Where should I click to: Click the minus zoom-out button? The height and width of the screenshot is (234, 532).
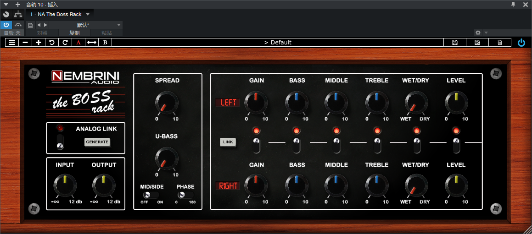pos(25,42)
